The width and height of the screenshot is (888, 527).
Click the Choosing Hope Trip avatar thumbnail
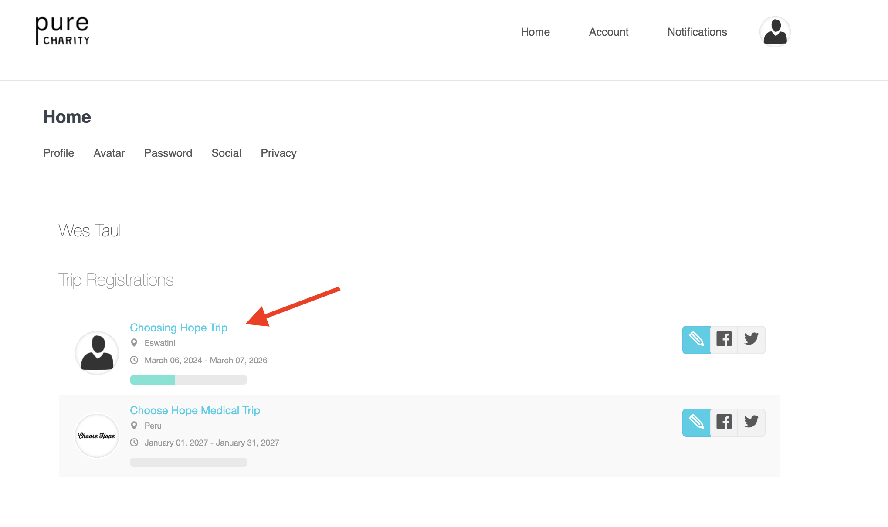pos(97,353)
